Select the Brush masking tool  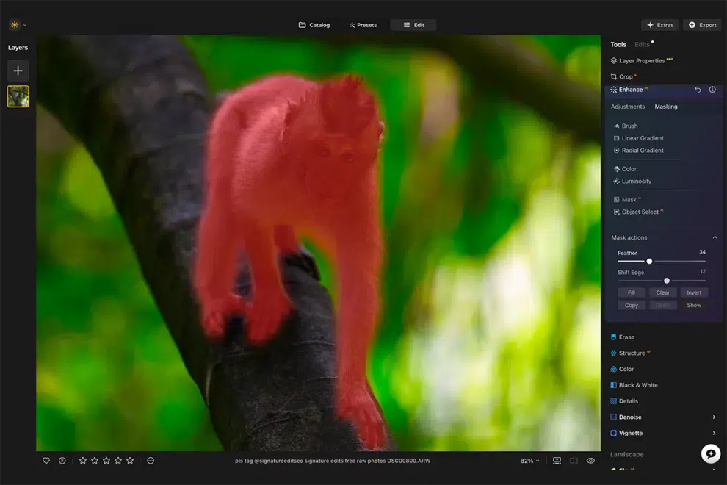[629, 126]
